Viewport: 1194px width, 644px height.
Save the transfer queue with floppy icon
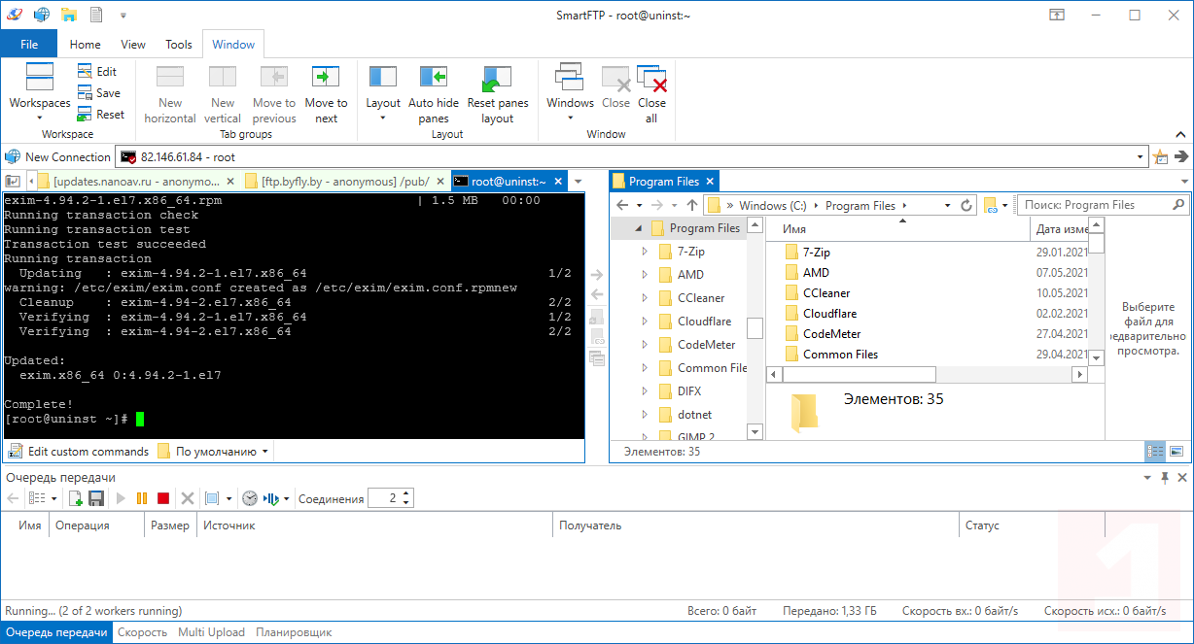(96, 498)
